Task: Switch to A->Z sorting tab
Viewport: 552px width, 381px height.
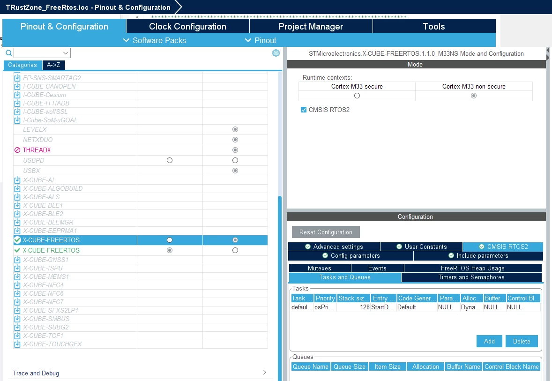Action: pyautogui.click(x=53, y=65)
